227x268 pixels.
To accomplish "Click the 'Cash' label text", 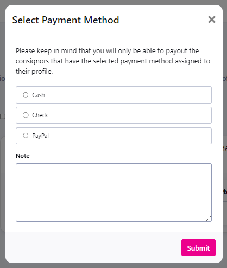I will click(39, 95).
